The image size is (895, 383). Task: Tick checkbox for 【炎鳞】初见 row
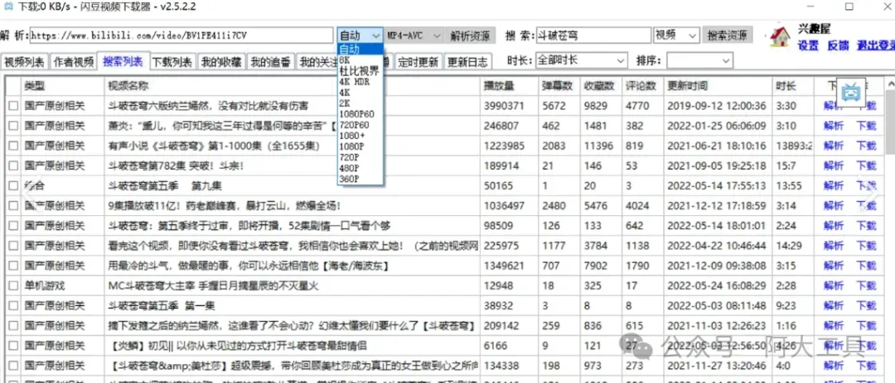(13, 346)
